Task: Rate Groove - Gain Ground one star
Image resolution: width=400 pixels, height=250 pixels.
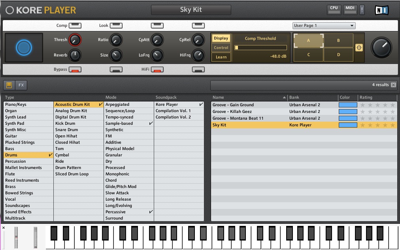Action: pyautogui.click(x=362, y=105)
